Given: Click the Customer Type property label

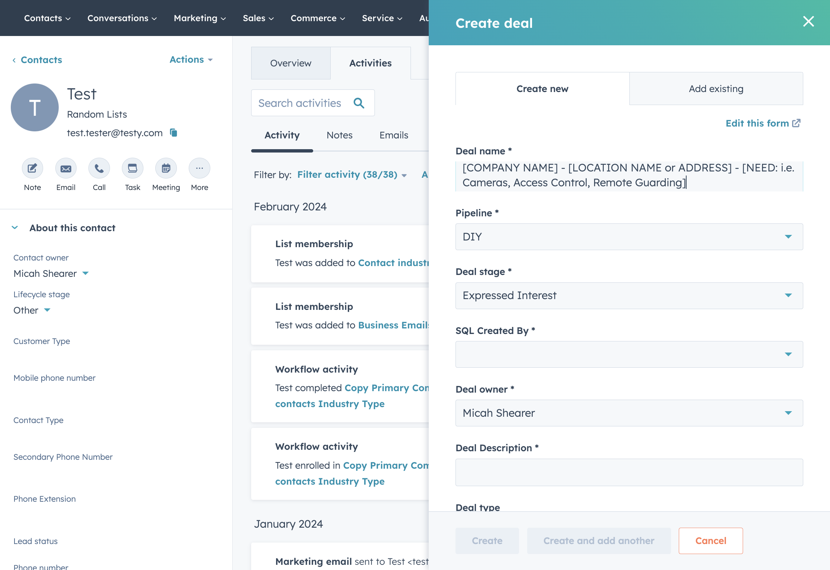Looking at the screenshot, I should tap(42, 341).
